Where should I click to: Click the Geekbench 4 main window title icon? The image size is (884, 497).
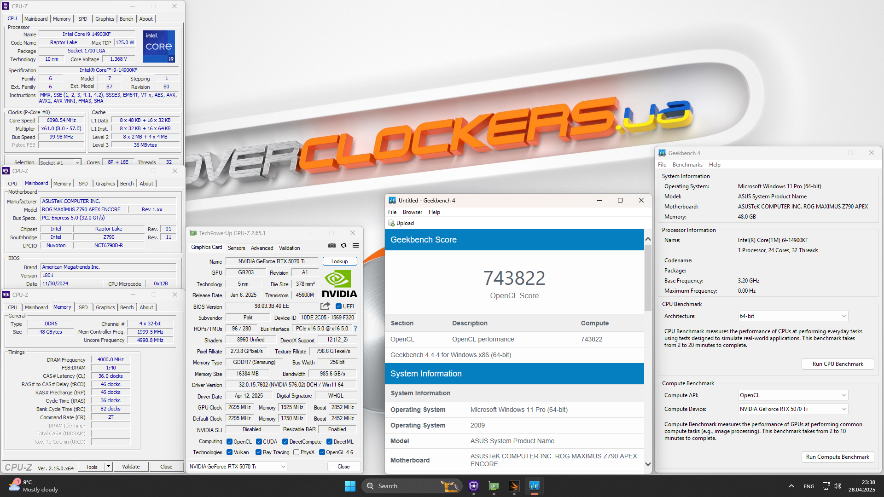(x=662, y=153)
